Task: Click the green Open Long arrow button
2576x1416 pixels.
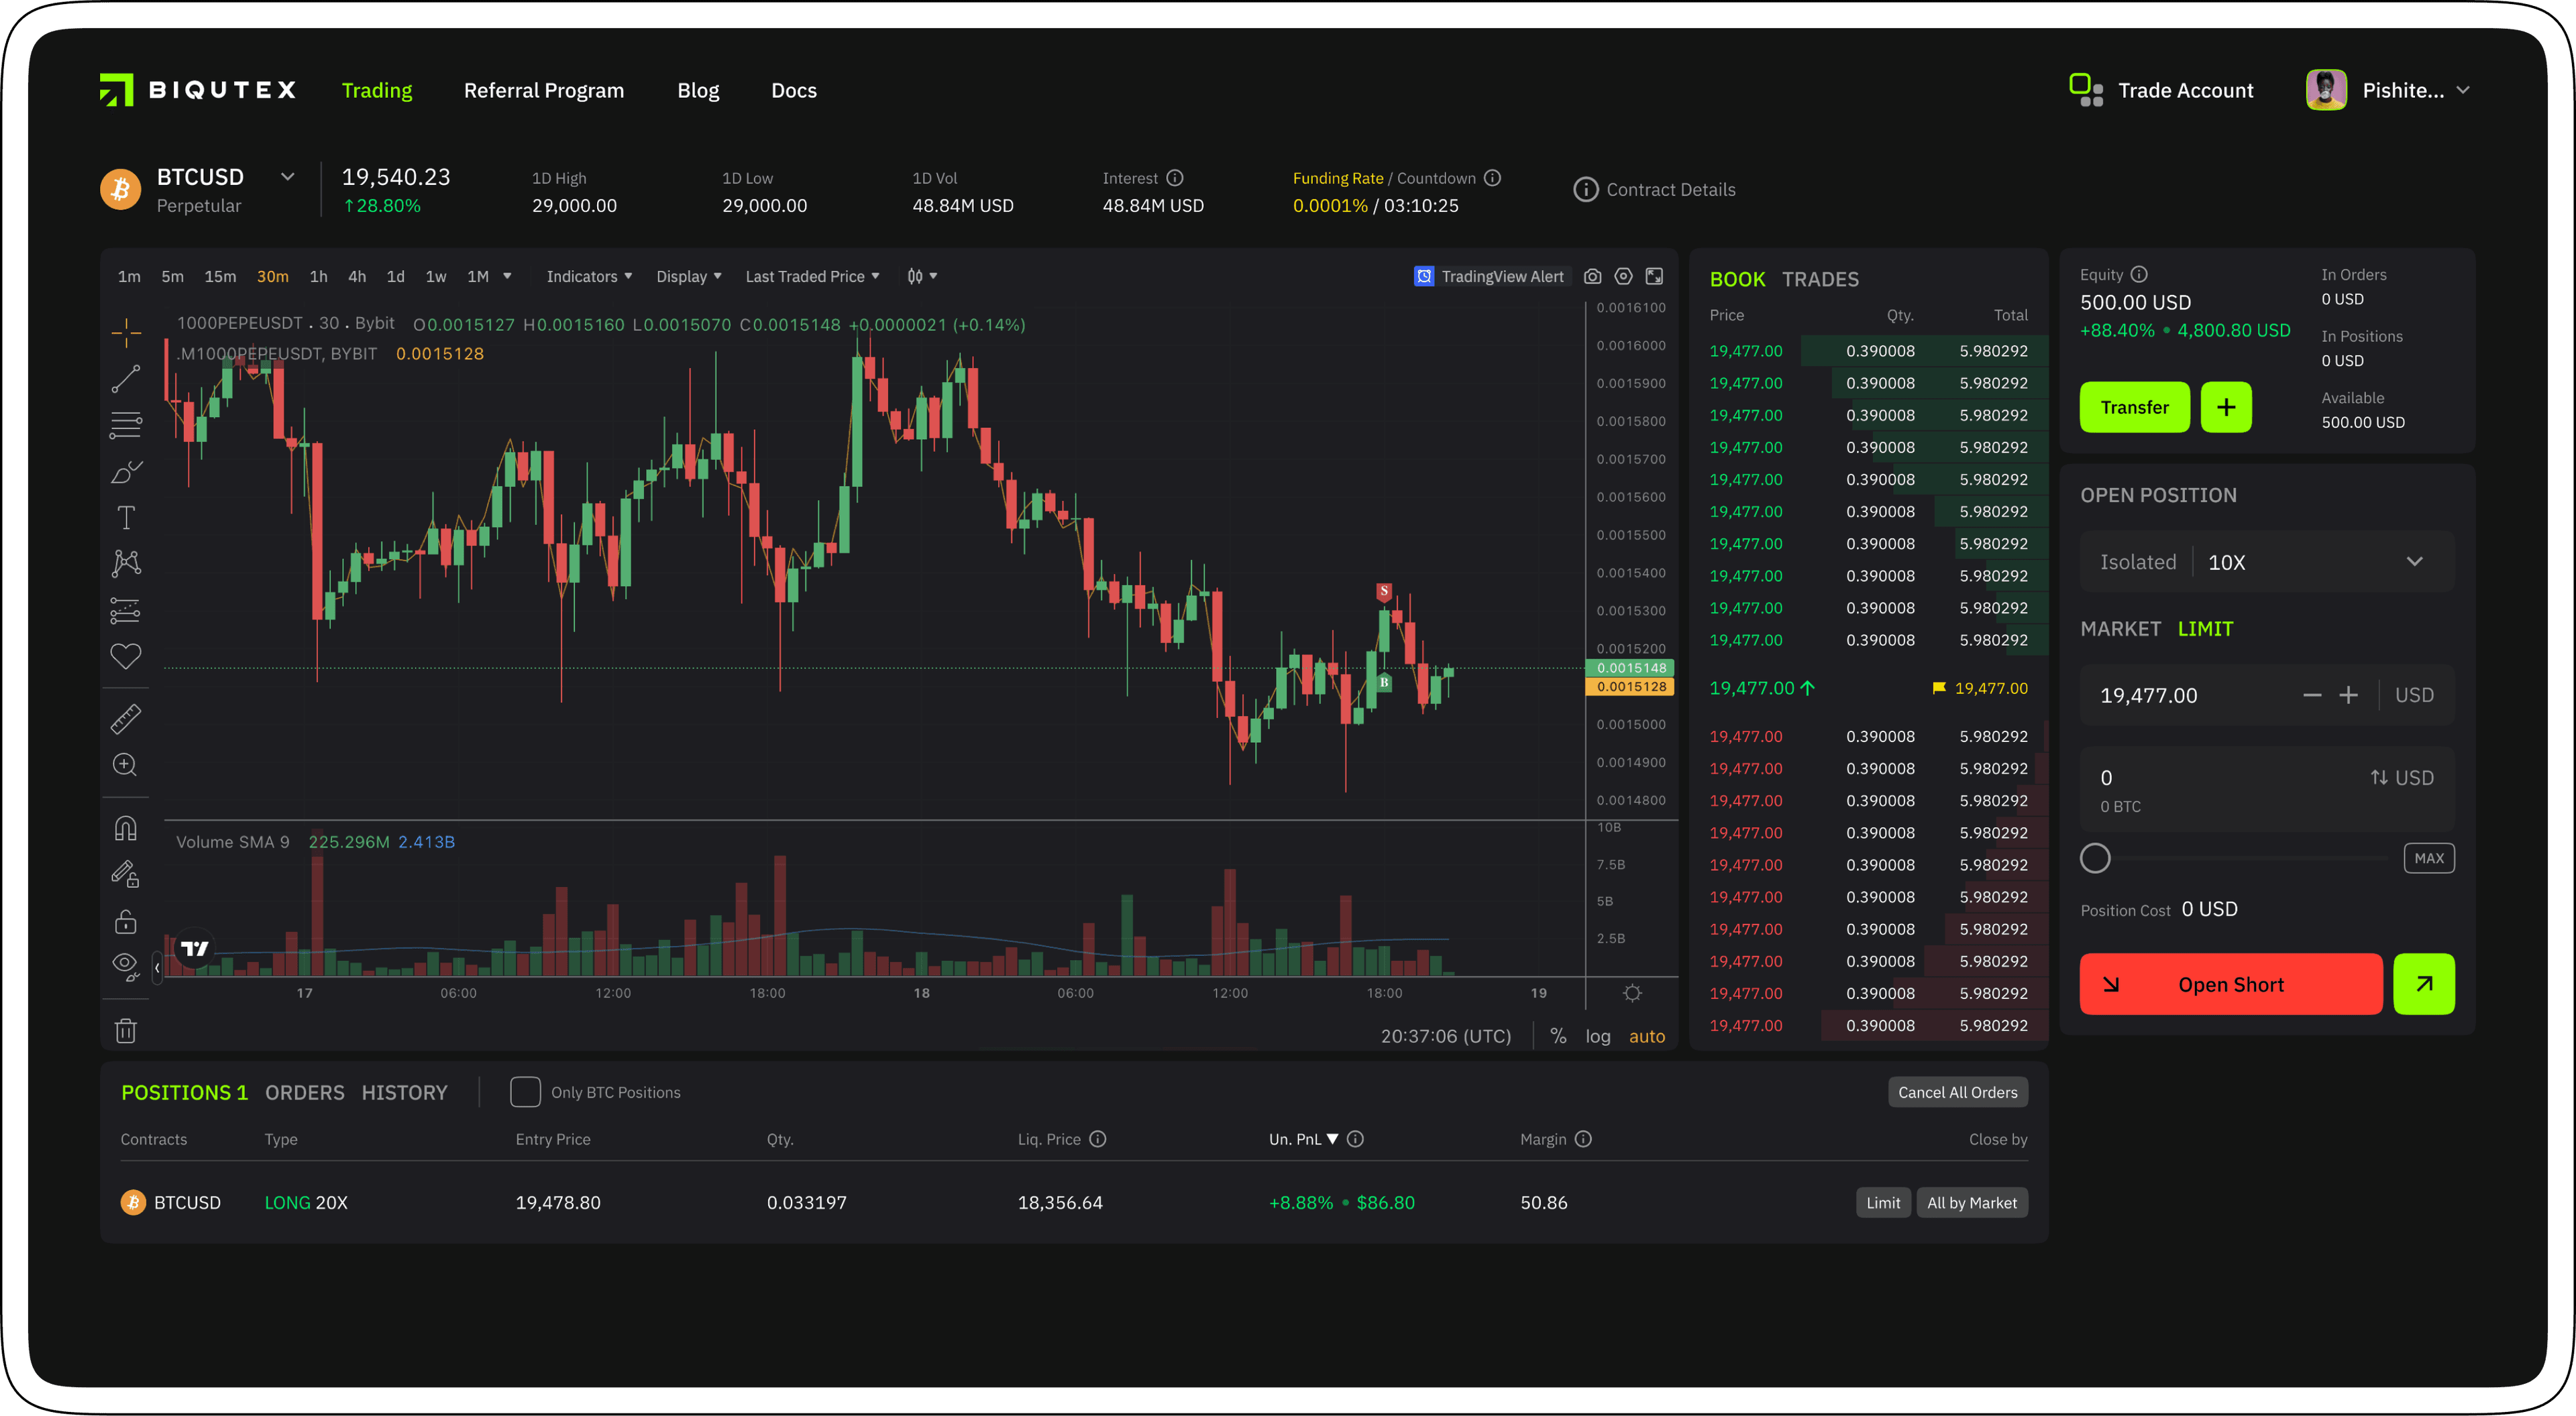Action: (2424, 984)
